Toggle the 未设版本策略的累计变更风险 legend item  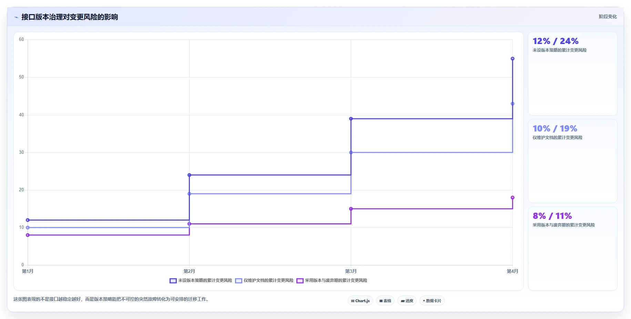(201, 280)
